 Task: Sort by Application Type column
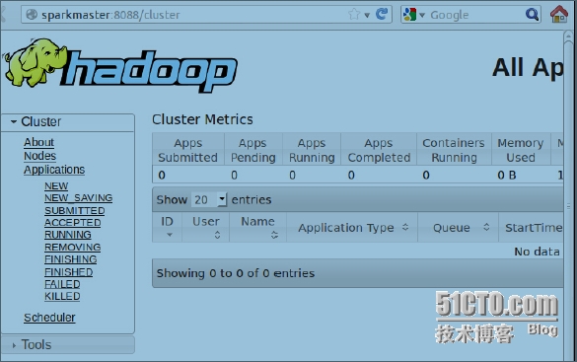(x=352, y=227)
